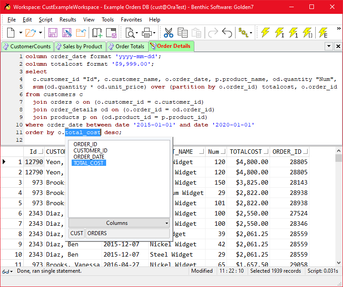This screenshot has height=287, width=343.
Task: Open the Script menu
Action: point(46,20)
